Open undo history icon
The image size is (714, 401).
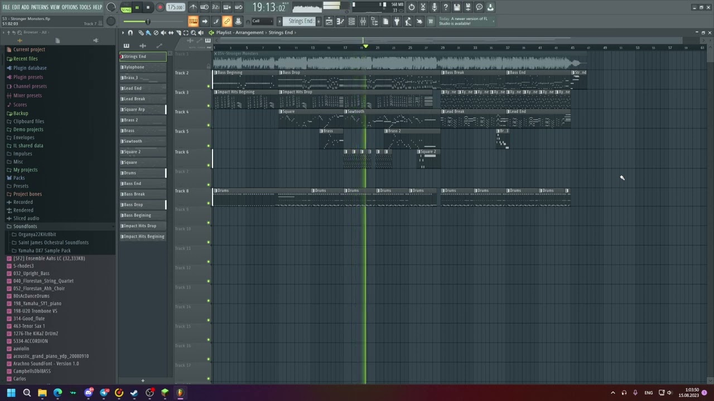click(x=412, y=7)
